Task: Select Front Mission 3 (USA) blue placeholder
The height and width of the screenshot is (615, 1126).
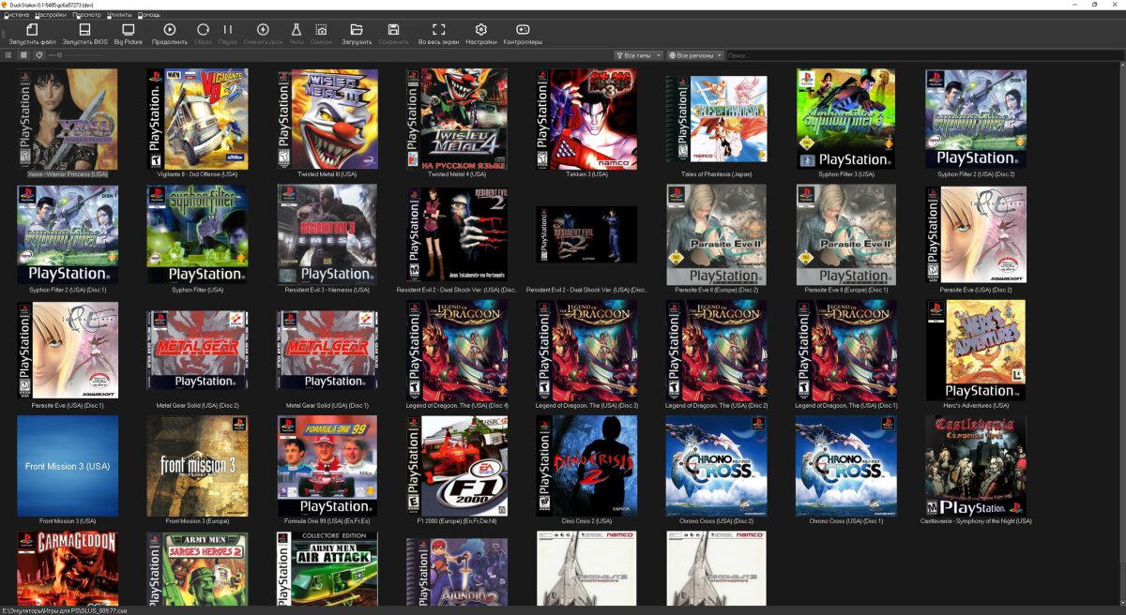Action: coord(68,466)
